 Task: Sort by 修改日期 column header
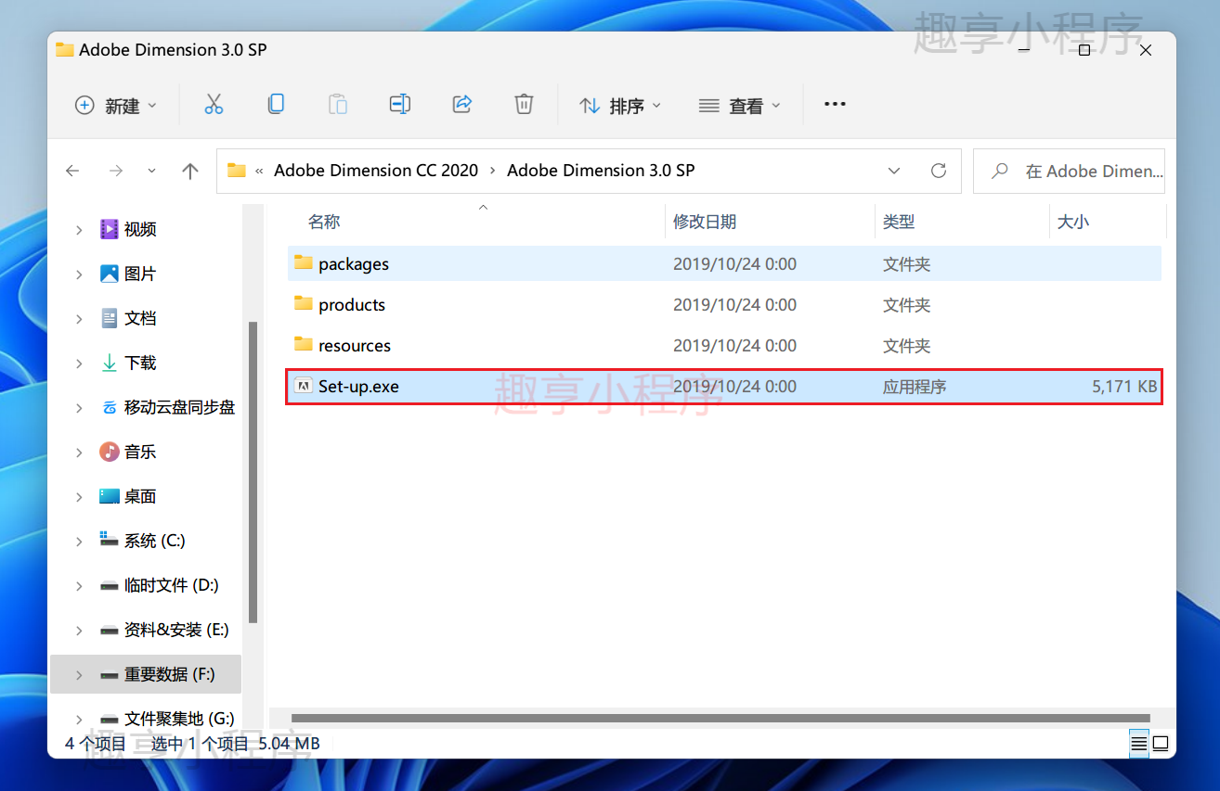[705, 222]
